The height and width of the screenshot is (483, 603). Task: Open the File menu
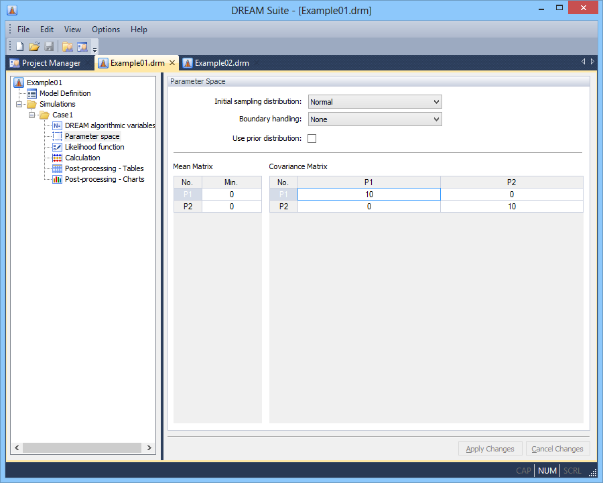pyautogui.click(x=23, y=30)
